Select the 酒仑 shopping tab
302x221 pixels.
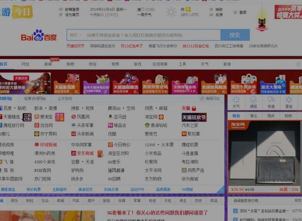point(253,116)
